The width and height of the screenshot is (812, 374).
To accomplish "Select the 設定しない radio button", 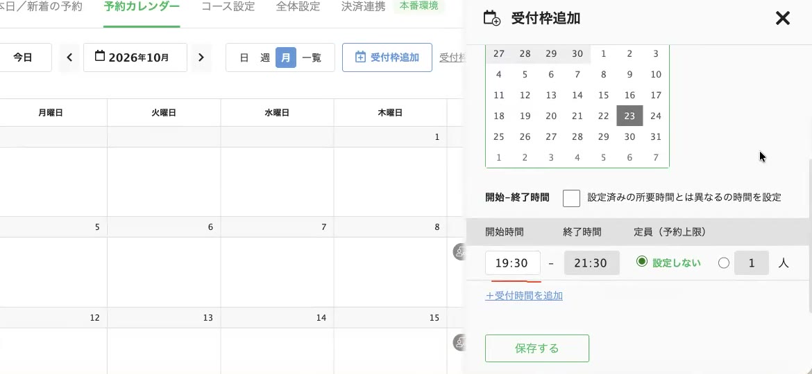I will pyautogui.click(x=642, y=262).
